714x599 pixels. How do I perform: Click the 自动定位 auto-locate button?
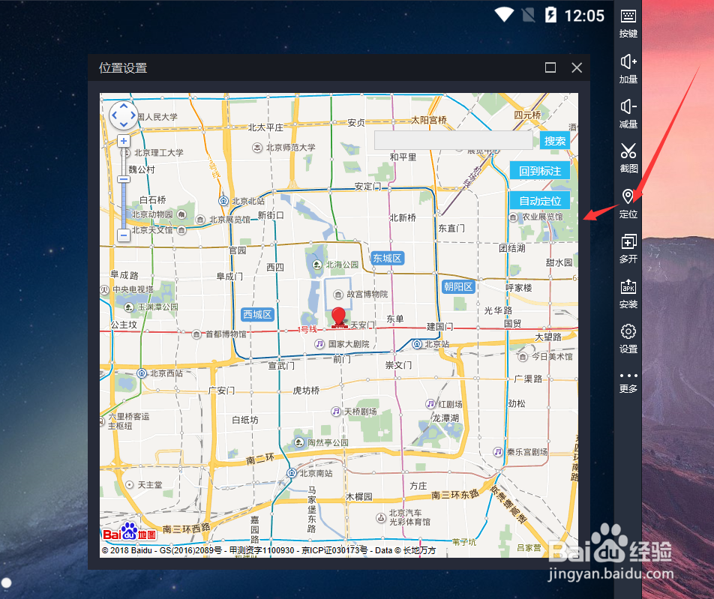[540, 201]
